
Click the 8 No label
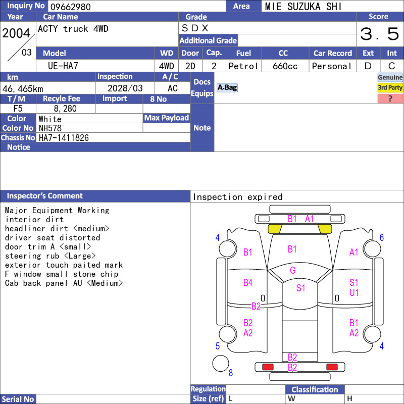tap(167, 99)
